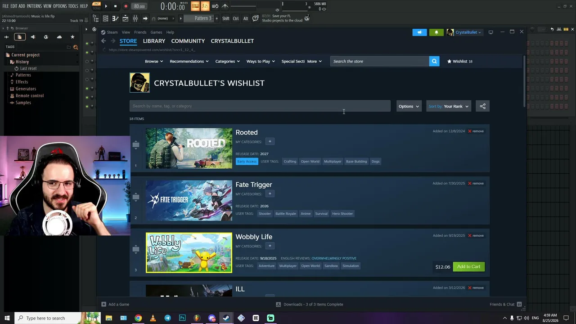Open Steam Big Picture mode icon

(x=490, y=32)
